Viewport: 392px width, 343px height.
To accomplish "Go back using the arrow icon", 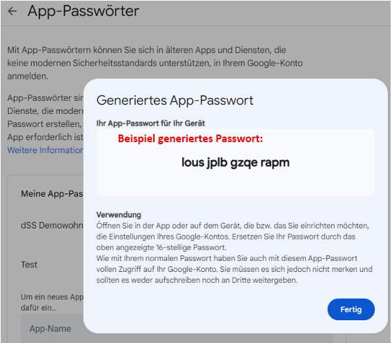I will (x=12, y=11).
